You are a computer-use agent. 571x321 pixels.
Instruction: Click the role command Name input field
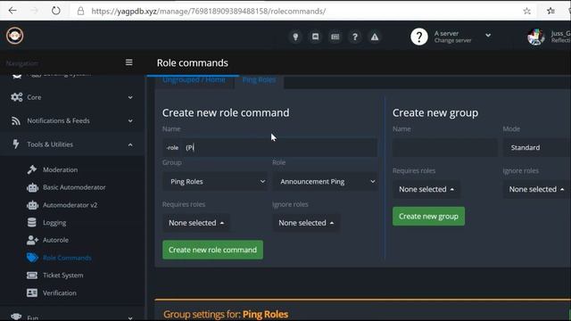point(279,147)
